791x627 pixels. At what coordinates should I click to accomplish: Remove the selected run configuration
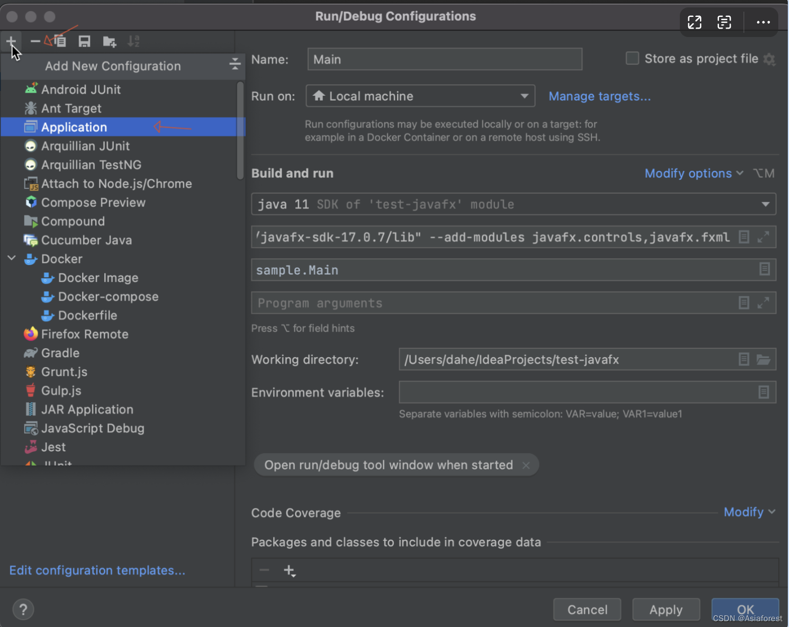35,41
